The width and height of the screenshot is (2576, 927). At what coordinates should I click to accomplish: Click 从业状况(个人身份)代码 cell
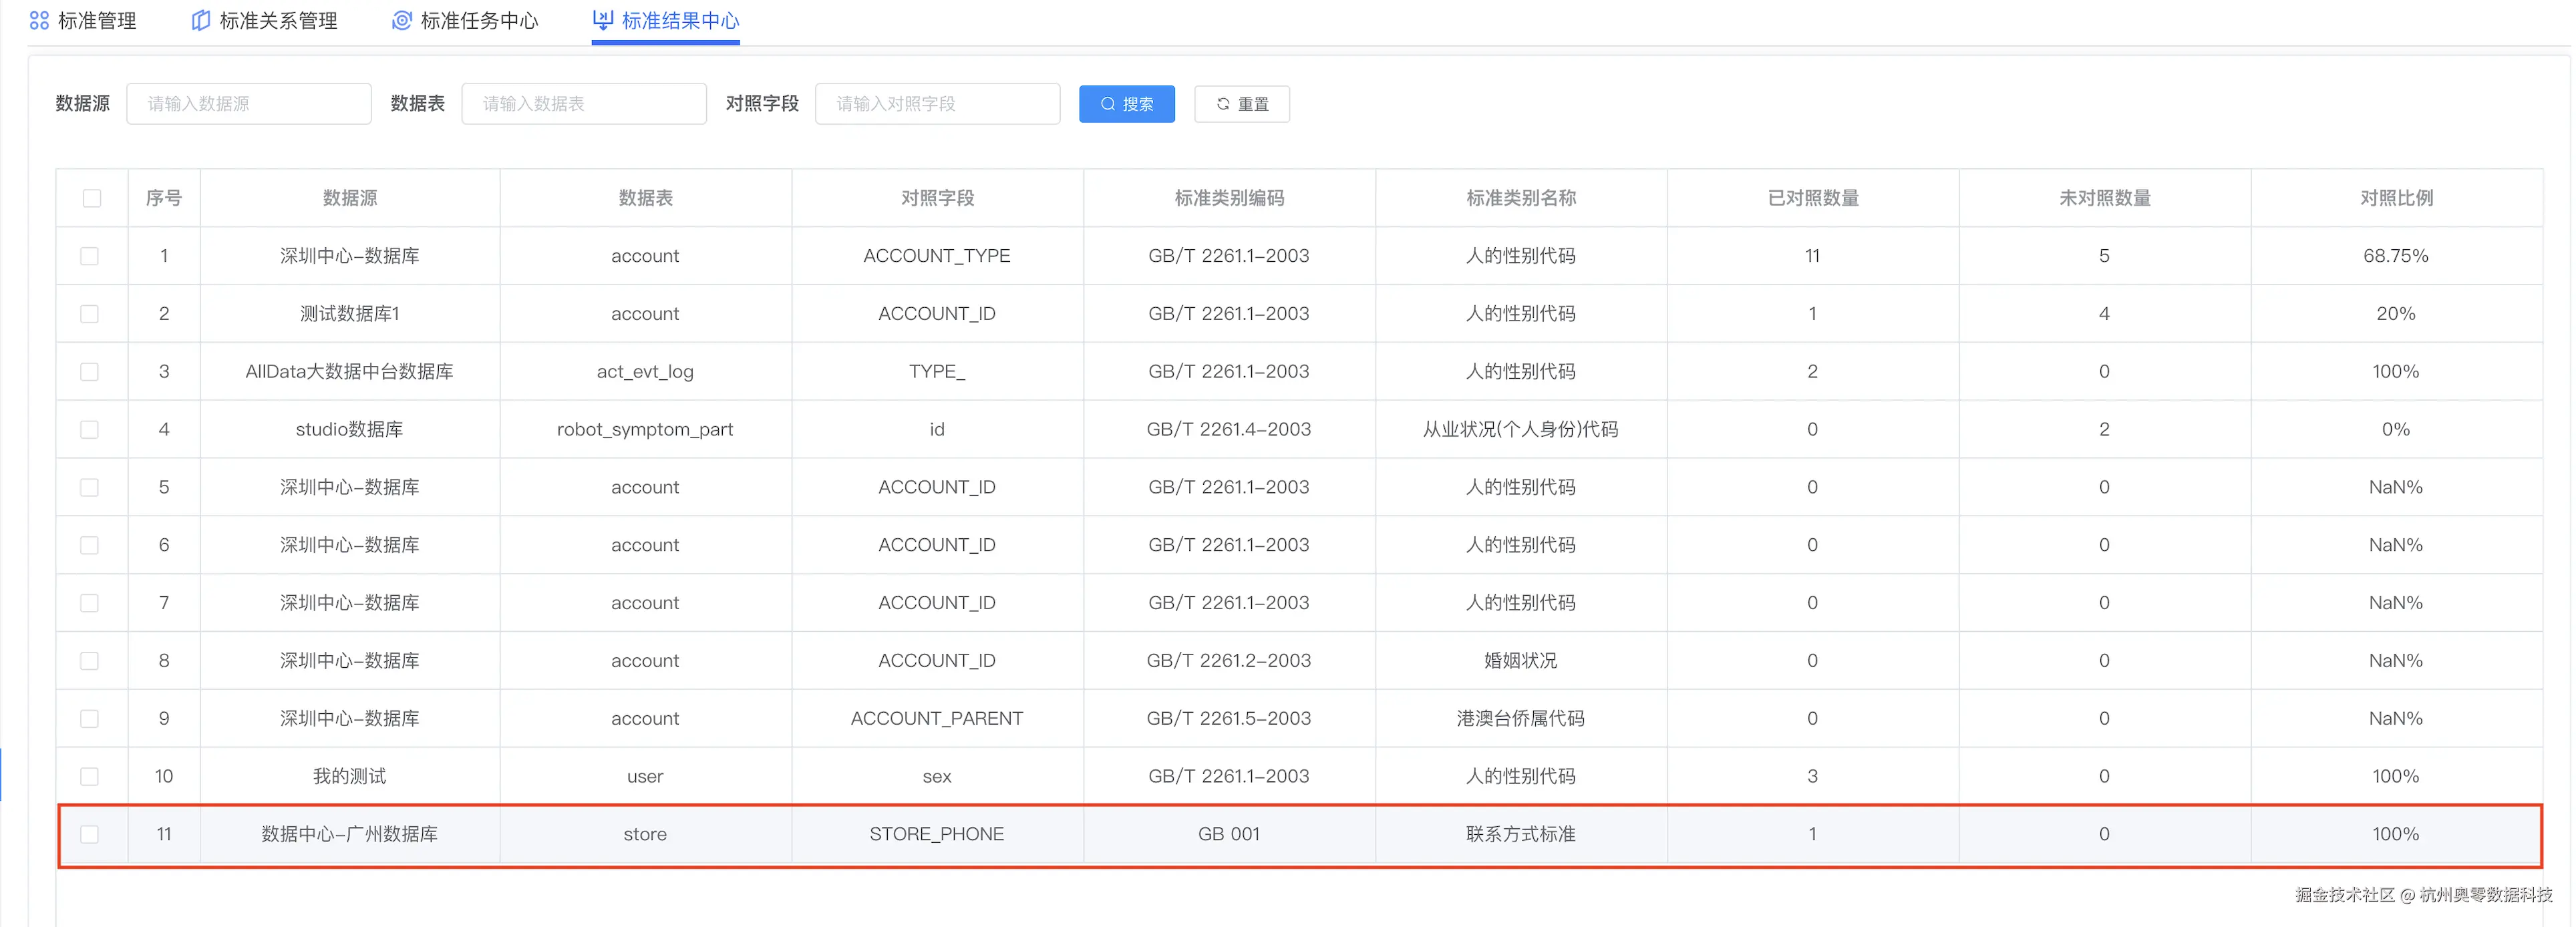click(x=1521, y=430)
